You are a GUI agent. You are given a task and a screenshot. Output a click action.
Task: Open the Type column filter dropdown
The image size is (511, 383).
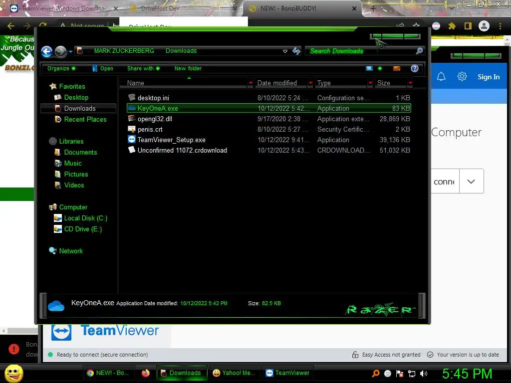click(370, 83)
